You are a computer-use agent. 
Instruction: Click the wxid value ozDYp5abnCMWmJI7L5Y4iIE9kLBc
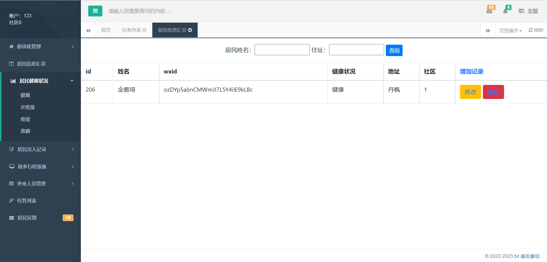(208, 90)
